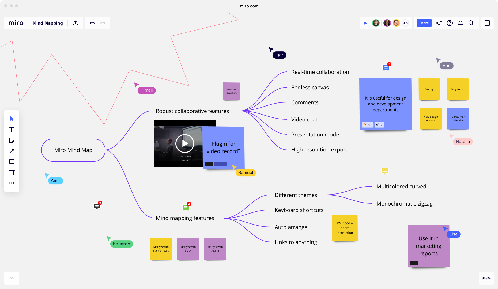Image resolution: width=498 pixels, height=289 pixels.
Task: Select the Different themes node
Action: click(296, 195)
